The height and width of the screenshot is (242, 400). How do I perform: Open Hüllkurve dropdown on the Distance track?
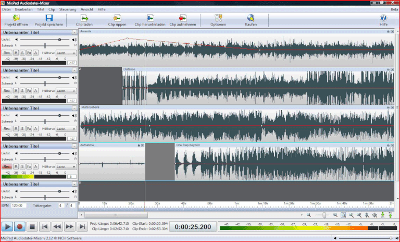[x=66, y=91]
